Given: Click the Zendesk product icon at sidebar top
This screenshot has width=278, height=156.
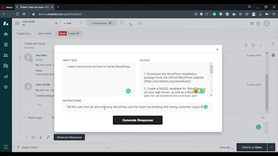Looking at the screenshot, I should point(6,23).
